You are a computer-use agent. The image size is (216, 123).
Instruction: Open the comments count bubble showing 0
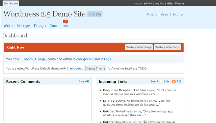coord(65,21)
